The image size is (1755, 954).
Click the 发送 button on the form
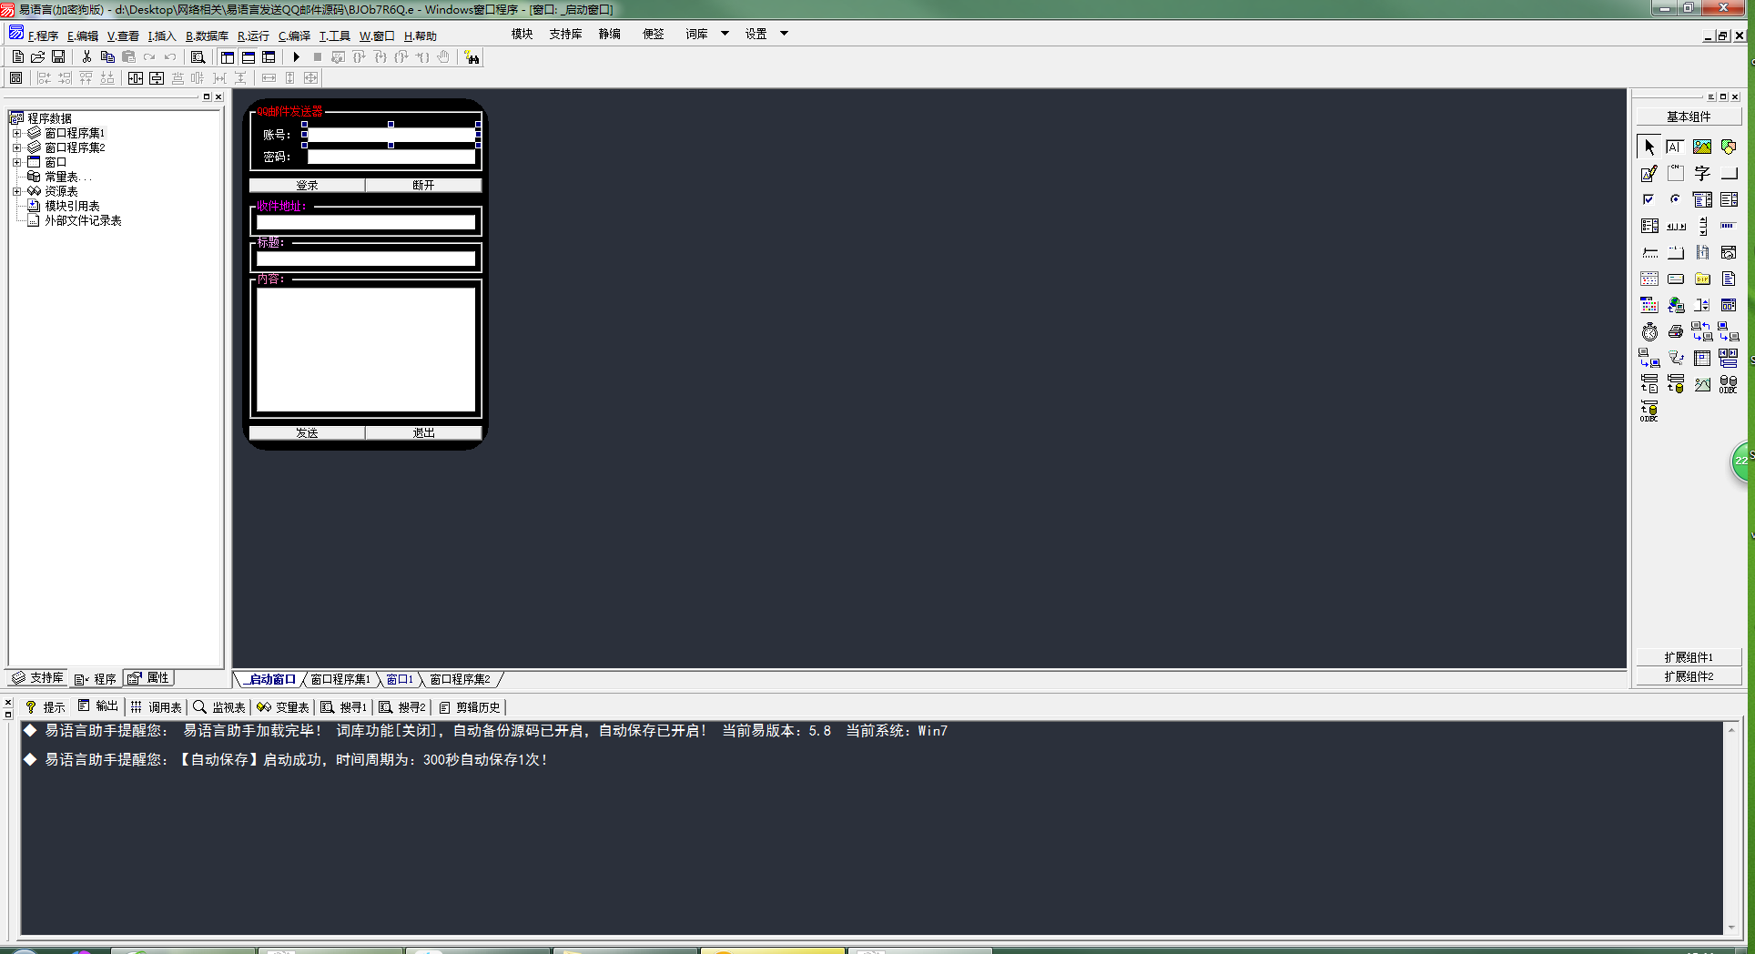pos(307,432)
